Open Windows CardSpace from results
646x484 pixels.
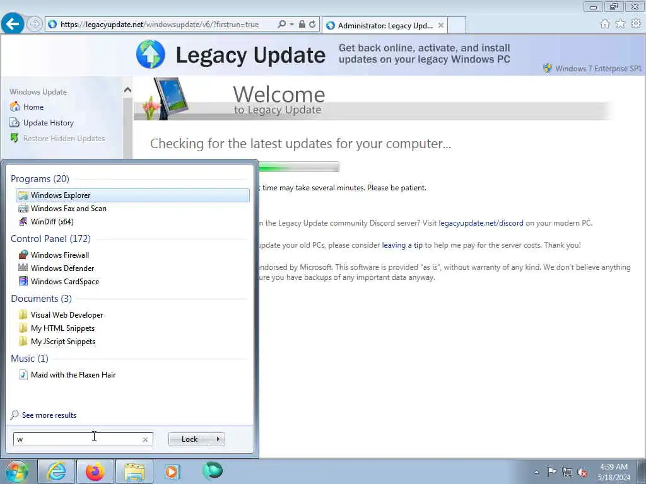click(132, 282)
